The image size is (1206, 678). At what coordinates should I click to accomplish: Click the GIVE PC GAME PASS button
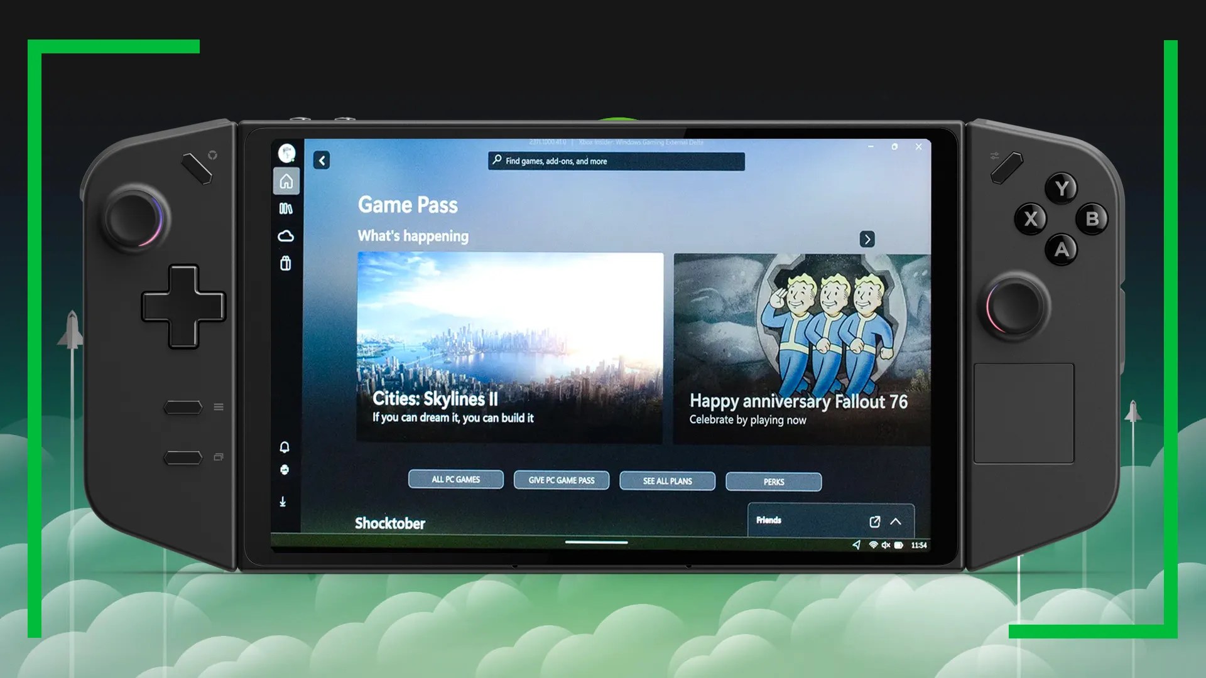click(561, 480)
